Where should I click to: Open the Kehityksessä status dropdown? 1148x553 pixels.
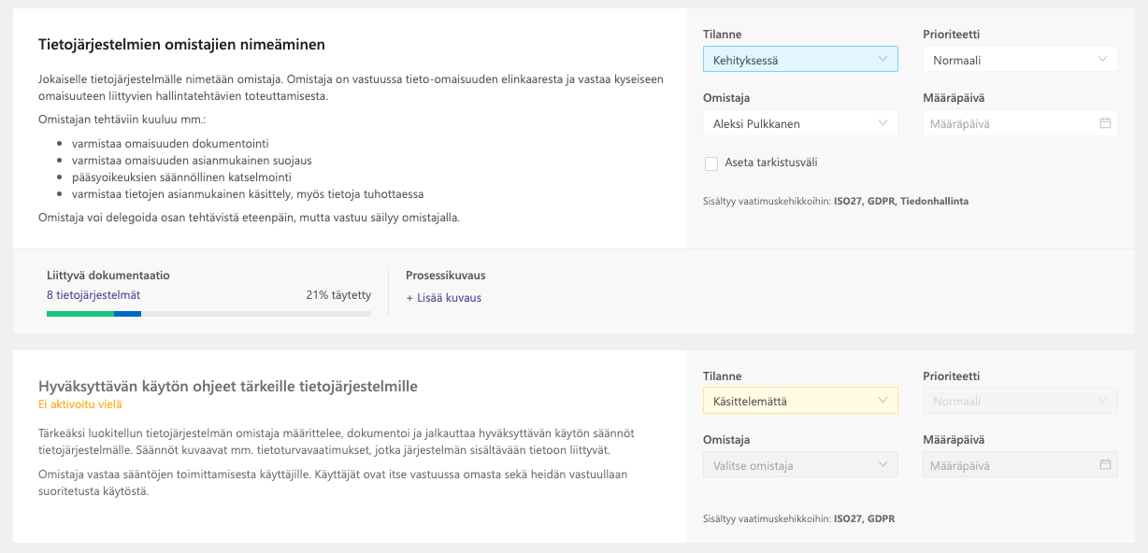[x=800, y=60]
